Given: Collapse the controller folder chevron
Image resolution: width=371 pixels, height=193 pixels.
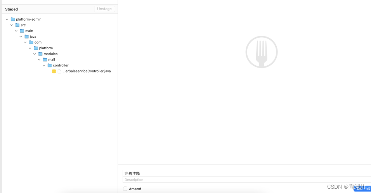Looking at the screenshot, I should coord(44,65).
